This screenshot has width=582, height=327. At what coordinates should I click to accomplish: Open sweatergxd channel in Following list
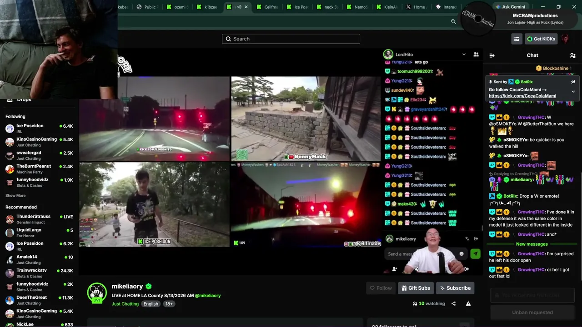click(x=39, y=155)
